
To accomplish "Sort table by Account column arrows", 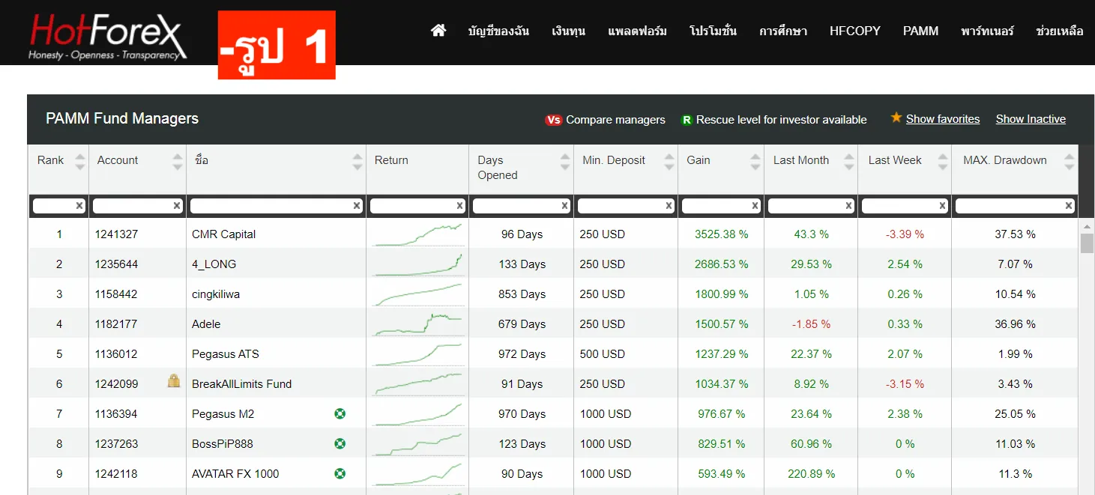I will tap(178, 162).
